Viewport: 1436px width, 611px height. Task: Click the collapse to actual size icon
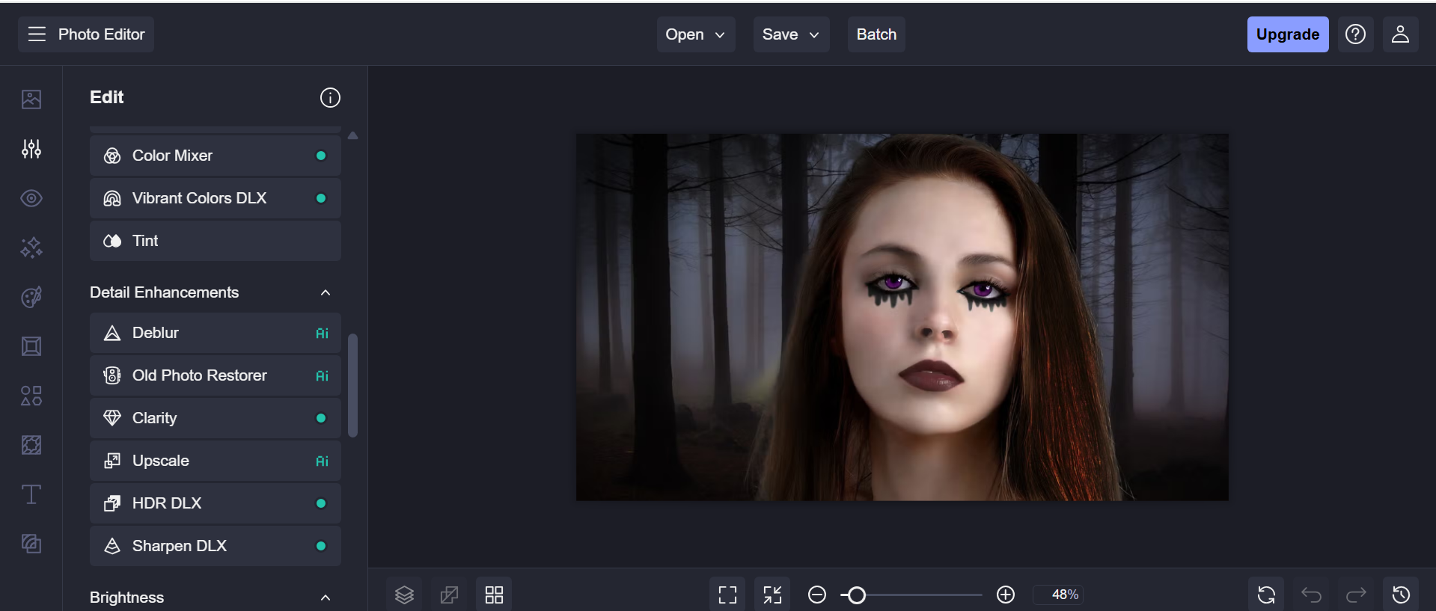pos(772,595)
